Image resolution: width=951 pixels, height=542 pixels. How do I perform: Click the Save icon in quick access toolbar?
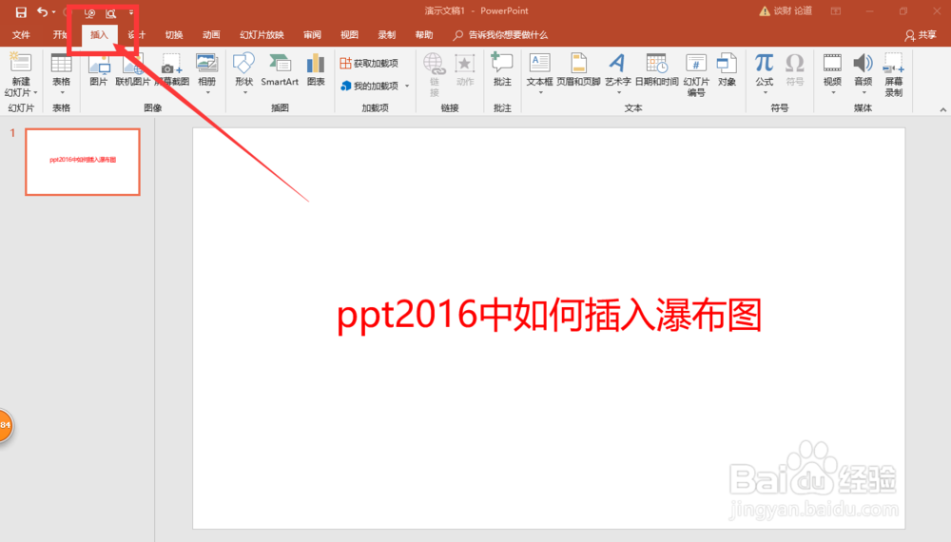[x=21, y=12]
